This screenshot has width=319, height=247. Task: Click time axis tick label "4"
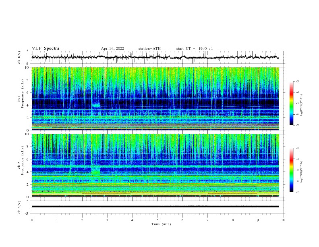point(132,220)
